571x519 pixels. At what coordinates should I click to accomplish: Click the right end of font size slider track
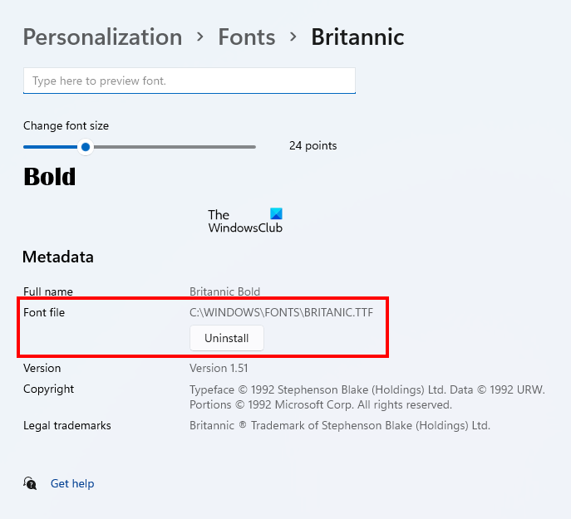[253, 147]
